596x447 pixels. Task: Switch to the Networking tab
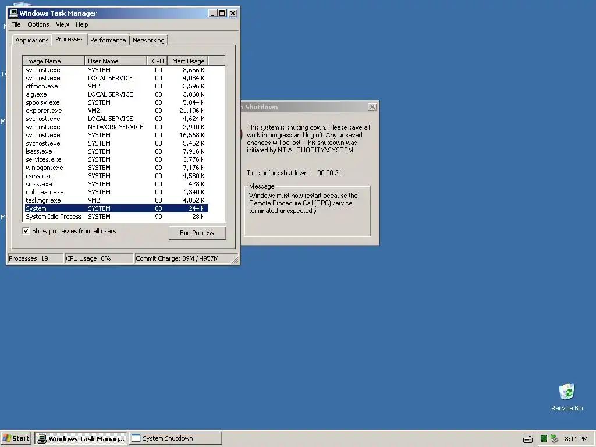click(148, 40)
